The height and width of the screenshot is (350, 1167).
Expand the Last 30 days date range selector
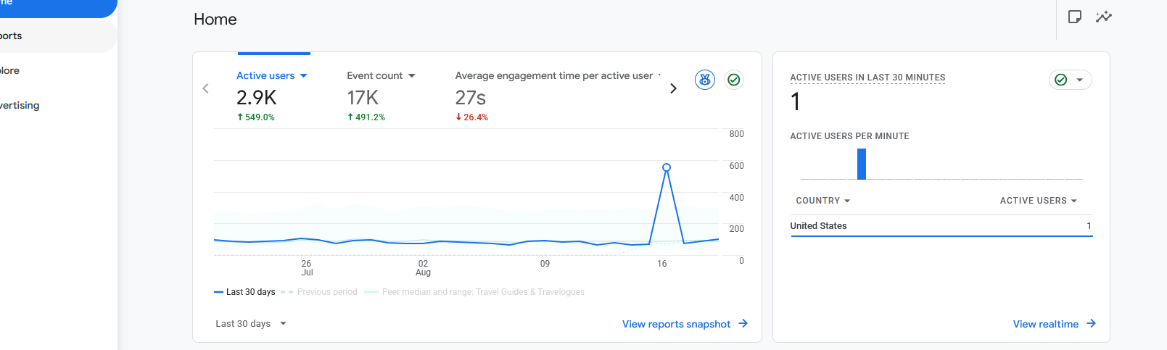(x=251, y=324)
